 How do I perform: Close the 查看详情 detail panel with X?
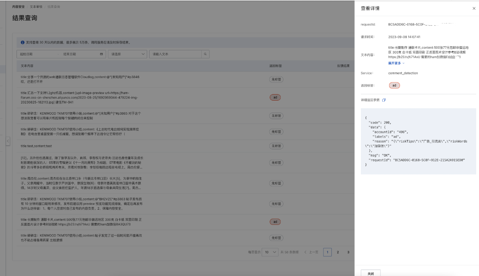[474, 8]
